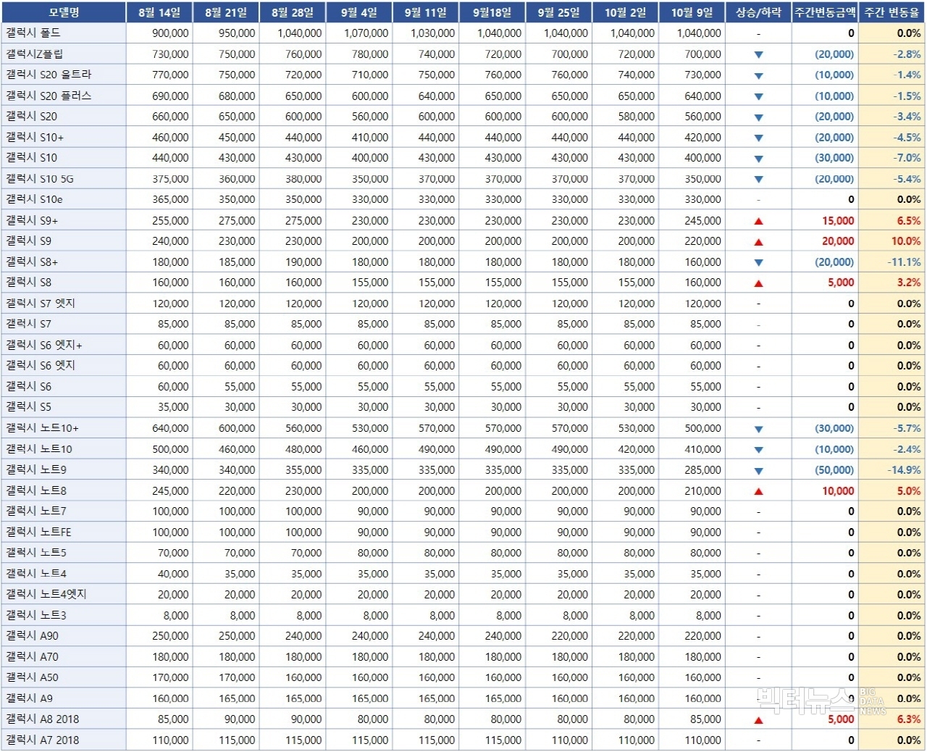
Task: Click the 갤럭시 노트5 model name cell
Action: coord(64,553)
